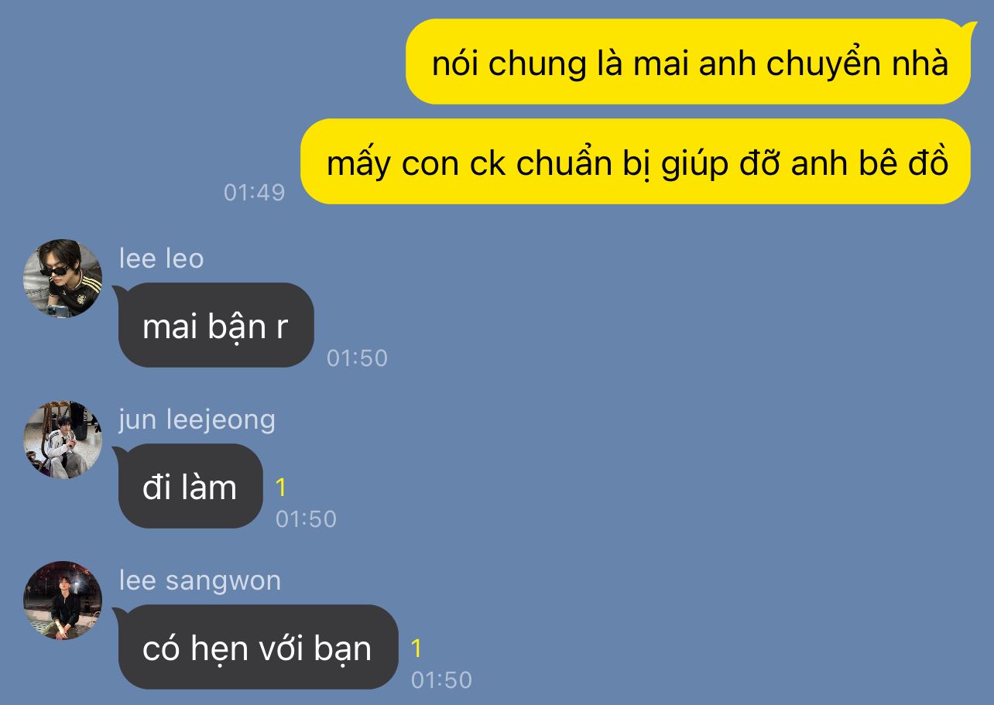This screenshot has height=705, width=994.
Task: Tap yellow message "nói chung là mai anh chuyển nhà"
Action: (x=688, y=62)
